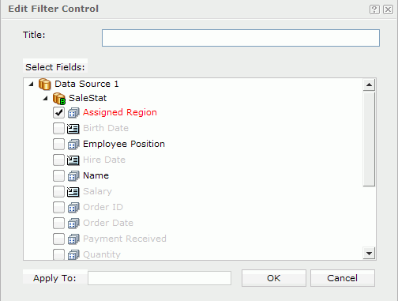Click the scroll down arrow in fields list
This screenshot has width=398, height=301.
[369, 254]
